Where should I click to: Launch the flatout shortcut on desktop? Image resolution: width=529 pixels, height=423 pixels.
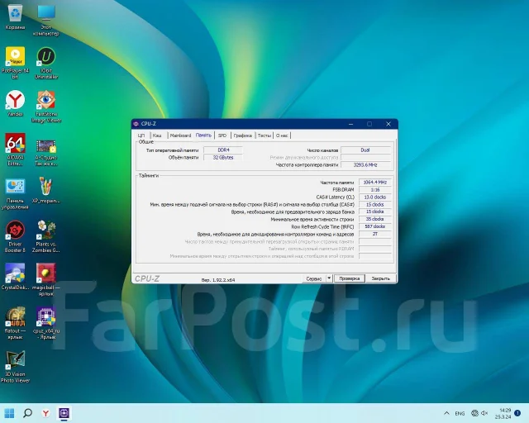15,323
